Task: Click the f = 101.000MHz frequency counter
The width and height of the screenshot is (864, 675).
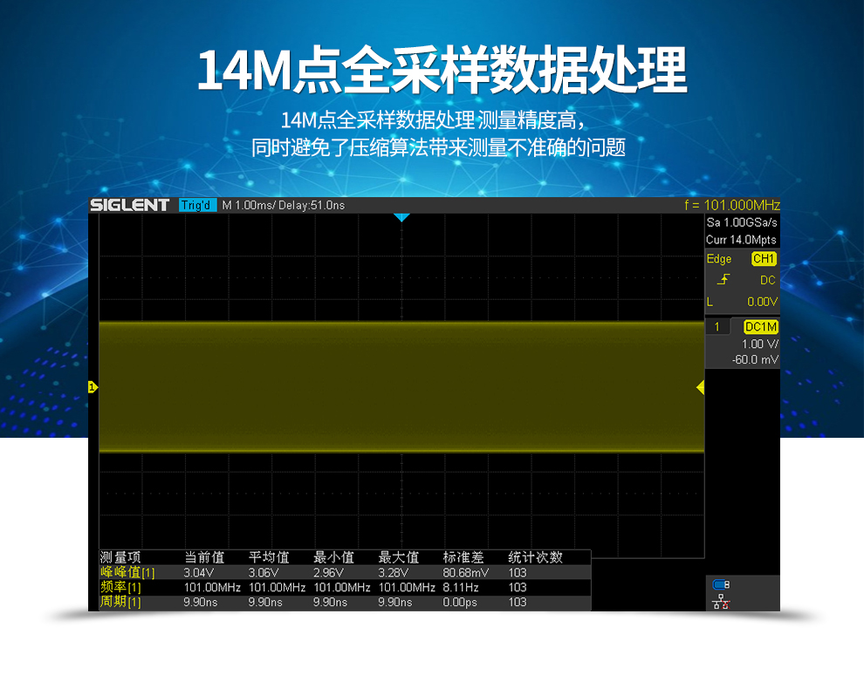Action: click(x=731, y=205)
